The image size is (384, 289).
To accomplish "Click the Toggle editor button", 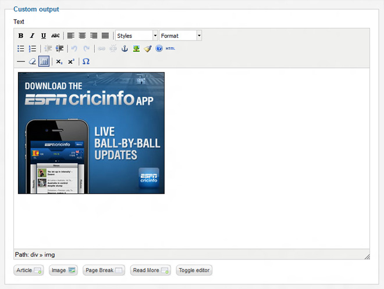I will pos(194,270).
